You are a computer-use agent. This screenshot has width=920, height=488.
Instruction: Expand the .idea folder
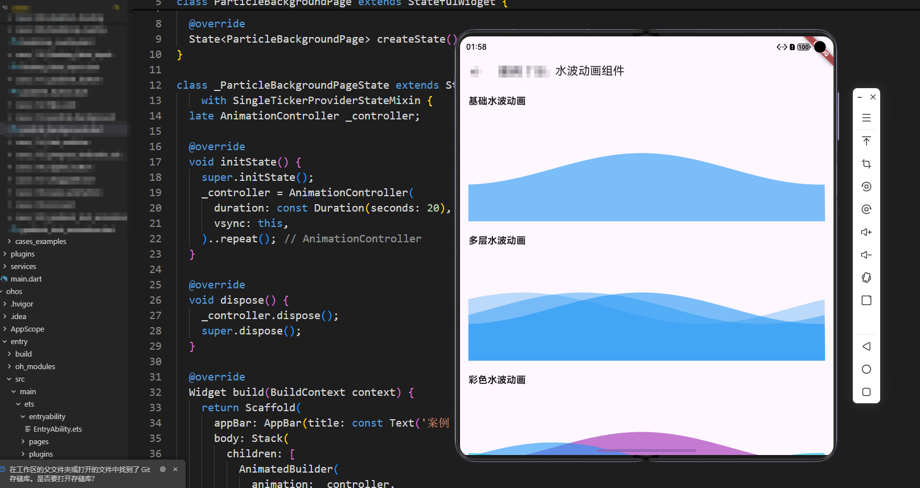(5, 316)
